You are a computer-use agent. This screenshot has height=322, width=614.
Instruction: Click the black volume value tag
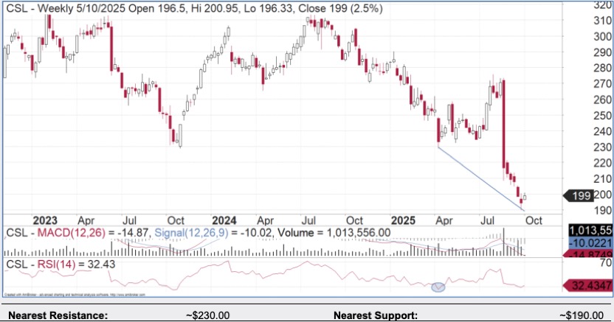point(593,229)
